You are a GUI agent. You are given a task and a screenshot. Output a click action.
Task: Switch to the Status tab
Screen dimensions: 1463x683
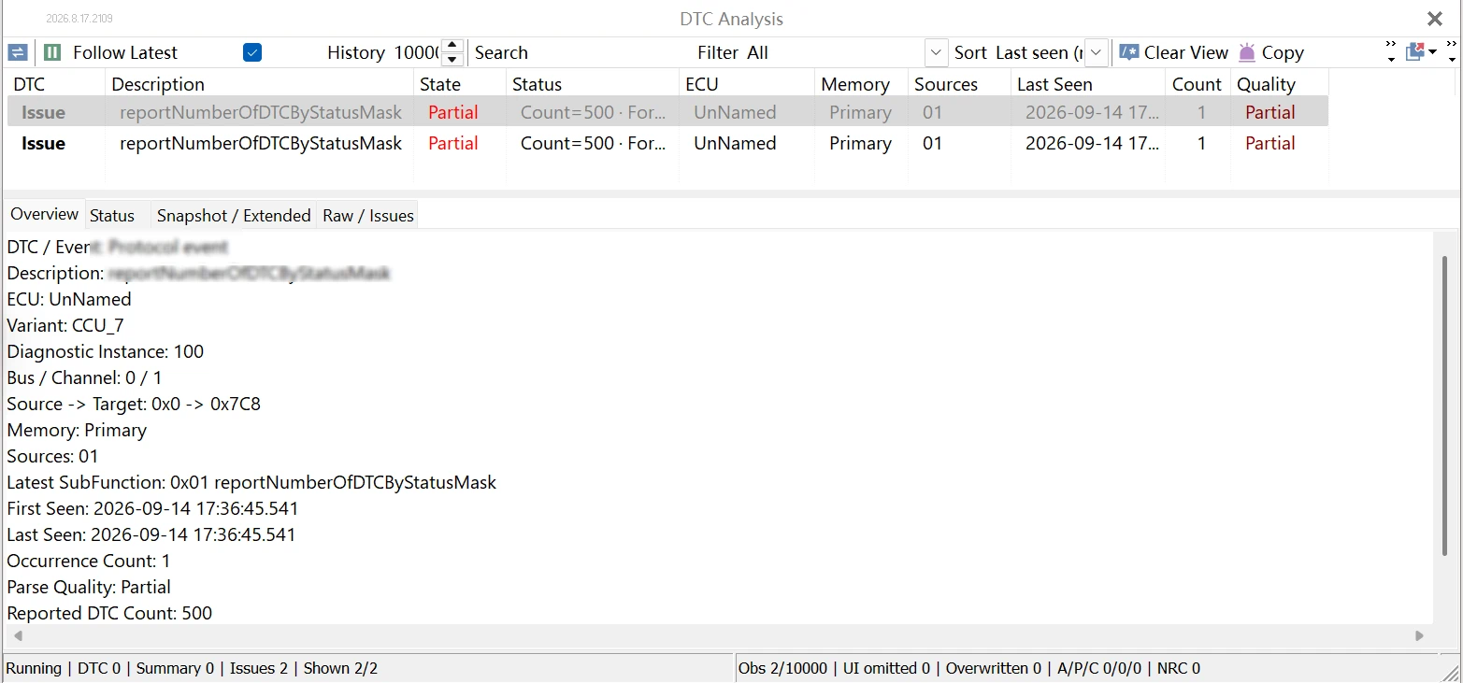[112, 216]
